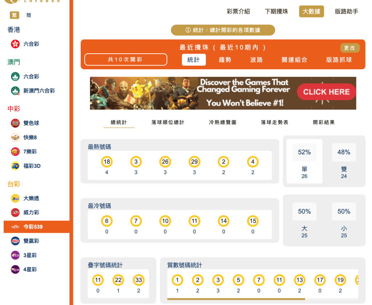This screenshot has width=372, height=305.
Task: Open the 版路助手 menu item
Action: click(346, 11)
